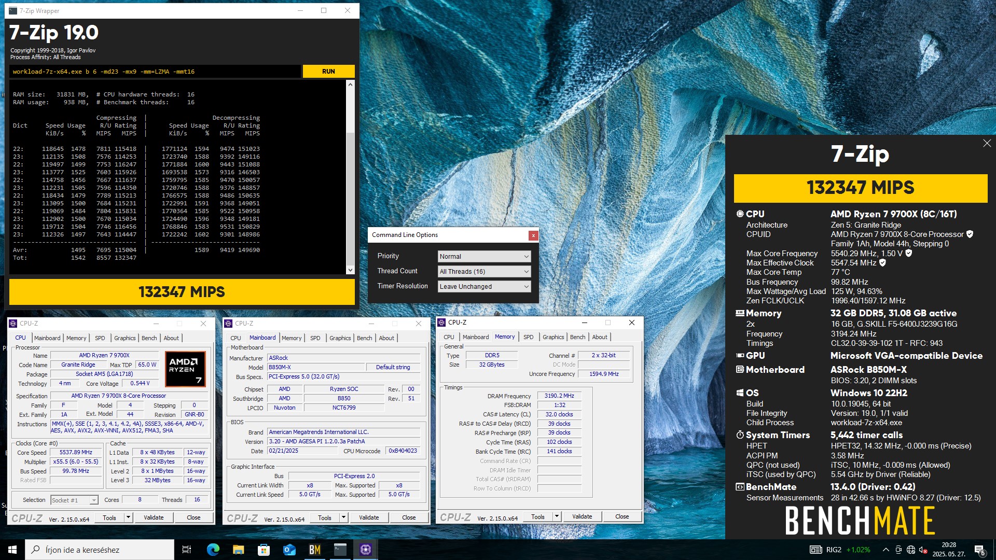Click the OS Windows logo icon in BenchMate panel
This screenshot has height=560, width=996.
[x=740, y=393]
